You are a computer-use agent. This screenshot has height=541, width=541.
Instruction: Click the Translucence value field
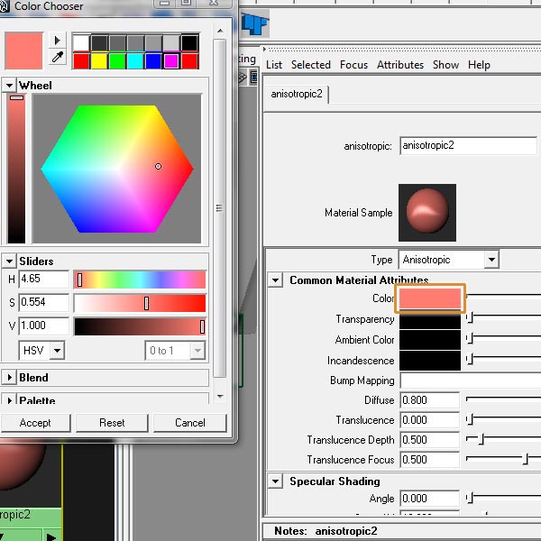click(x=430, y=420)
